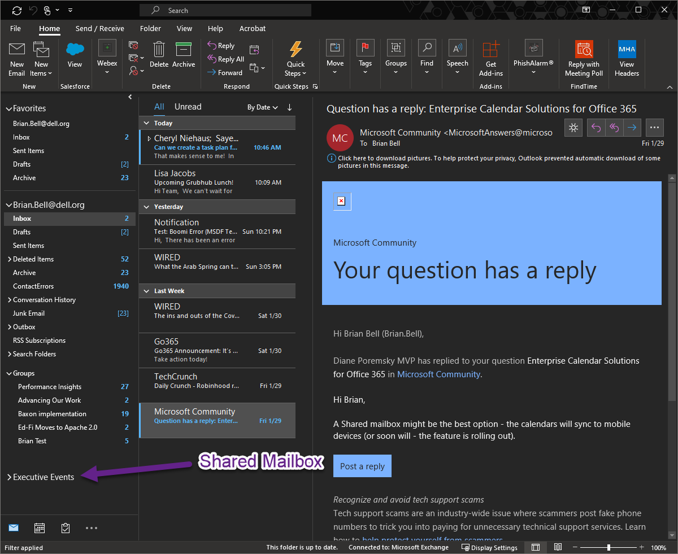678x554 pixels.
Task: Switch to Mail view in navigation bar
Action: [x=14, y=528]
